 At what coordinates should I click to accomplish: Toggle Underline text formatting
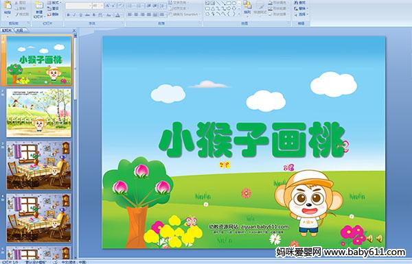pos(81,15)
